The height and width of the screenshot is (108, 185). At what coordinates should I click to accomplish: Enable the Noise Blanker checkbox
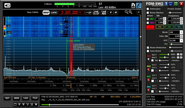[148, 13]
